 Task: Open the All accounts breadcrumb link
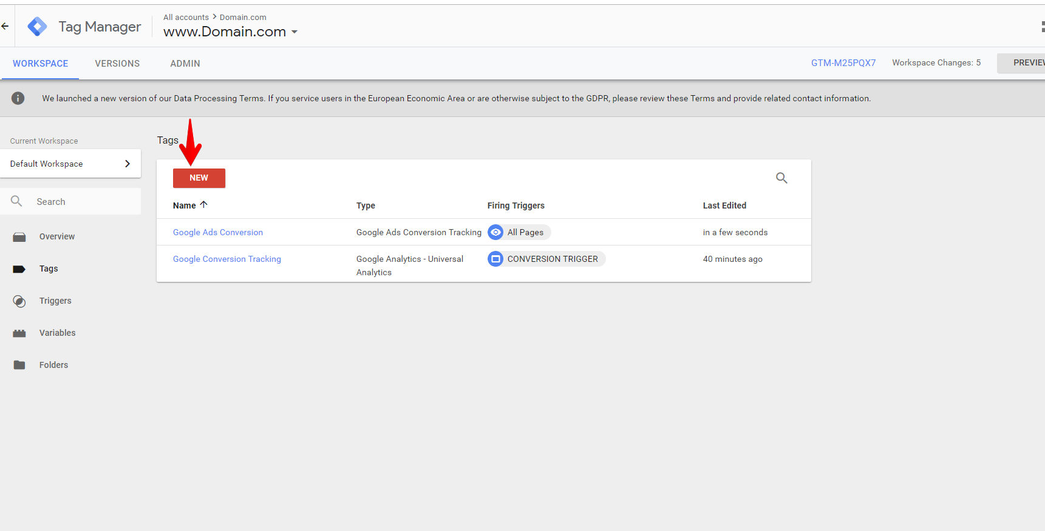coord(186,17)
